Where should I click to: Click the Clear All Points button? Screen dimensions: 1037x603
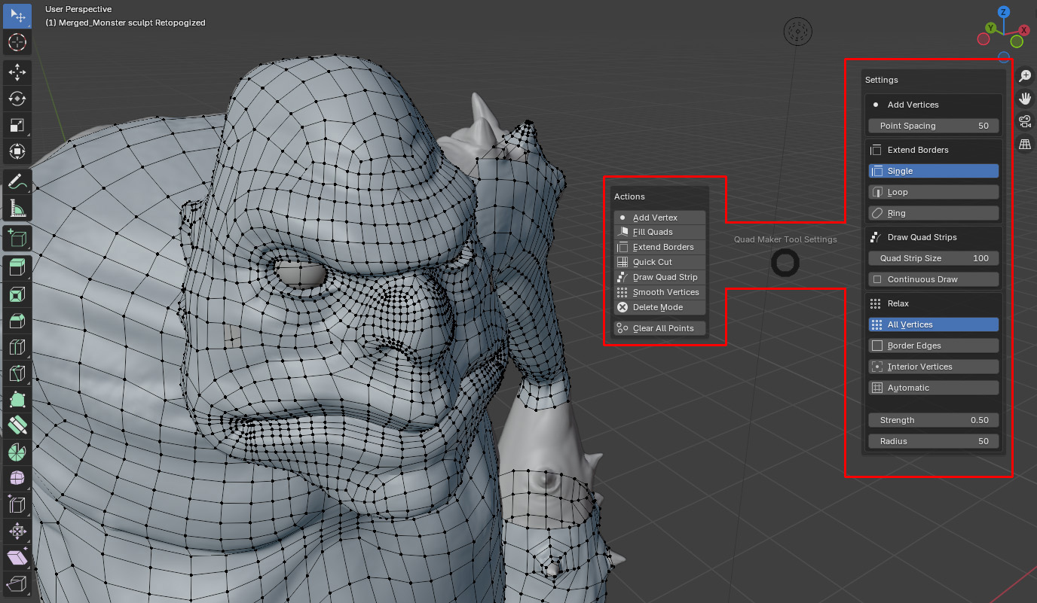659,328
